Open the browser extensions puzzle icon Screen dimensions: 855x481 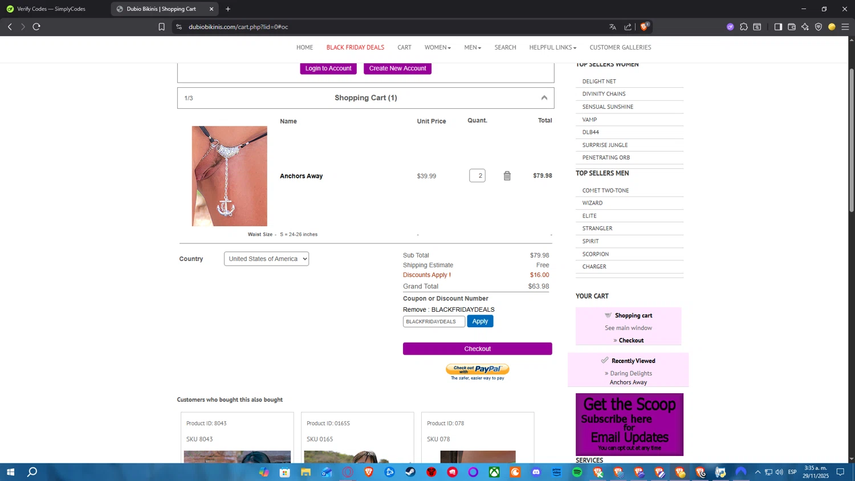744,27
